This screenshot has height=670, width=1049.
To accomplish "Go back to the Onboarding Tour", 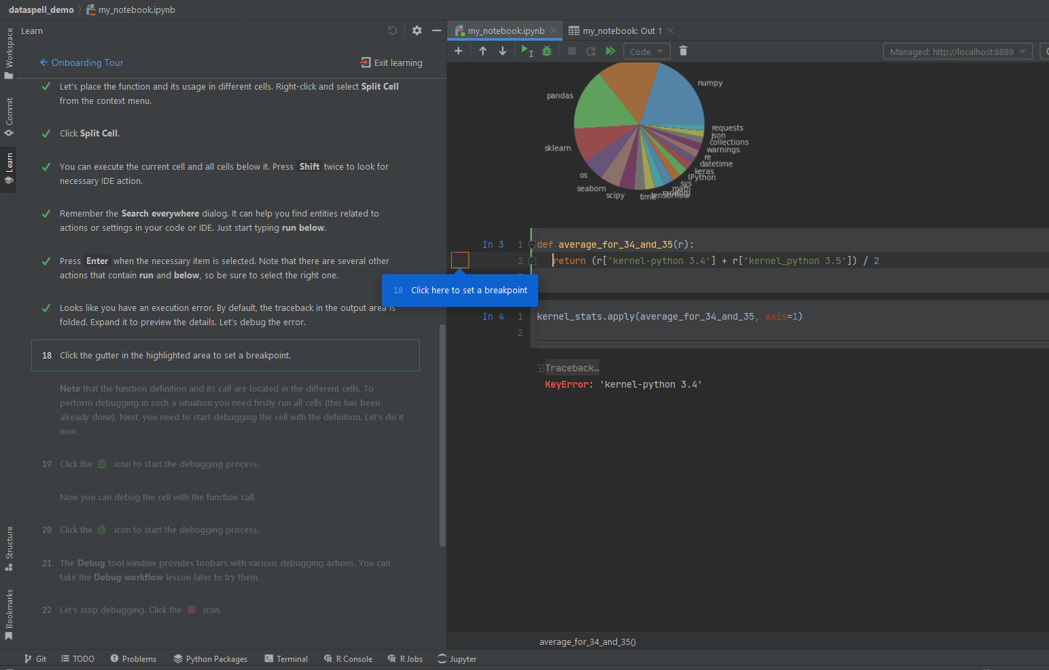I will [x=82, y=62].
